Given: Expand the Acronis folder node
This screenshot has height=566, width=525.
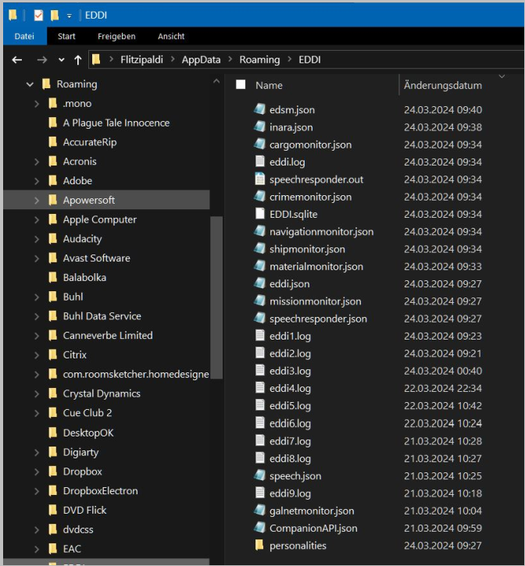Looking at the screenshot, I should (37, 162).
